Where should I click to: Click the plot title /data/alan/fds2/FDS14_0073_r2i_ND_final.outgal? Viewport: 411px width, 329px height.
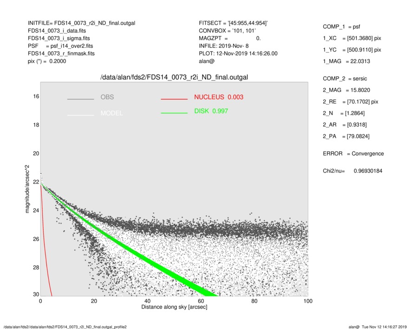pos(174,78)
